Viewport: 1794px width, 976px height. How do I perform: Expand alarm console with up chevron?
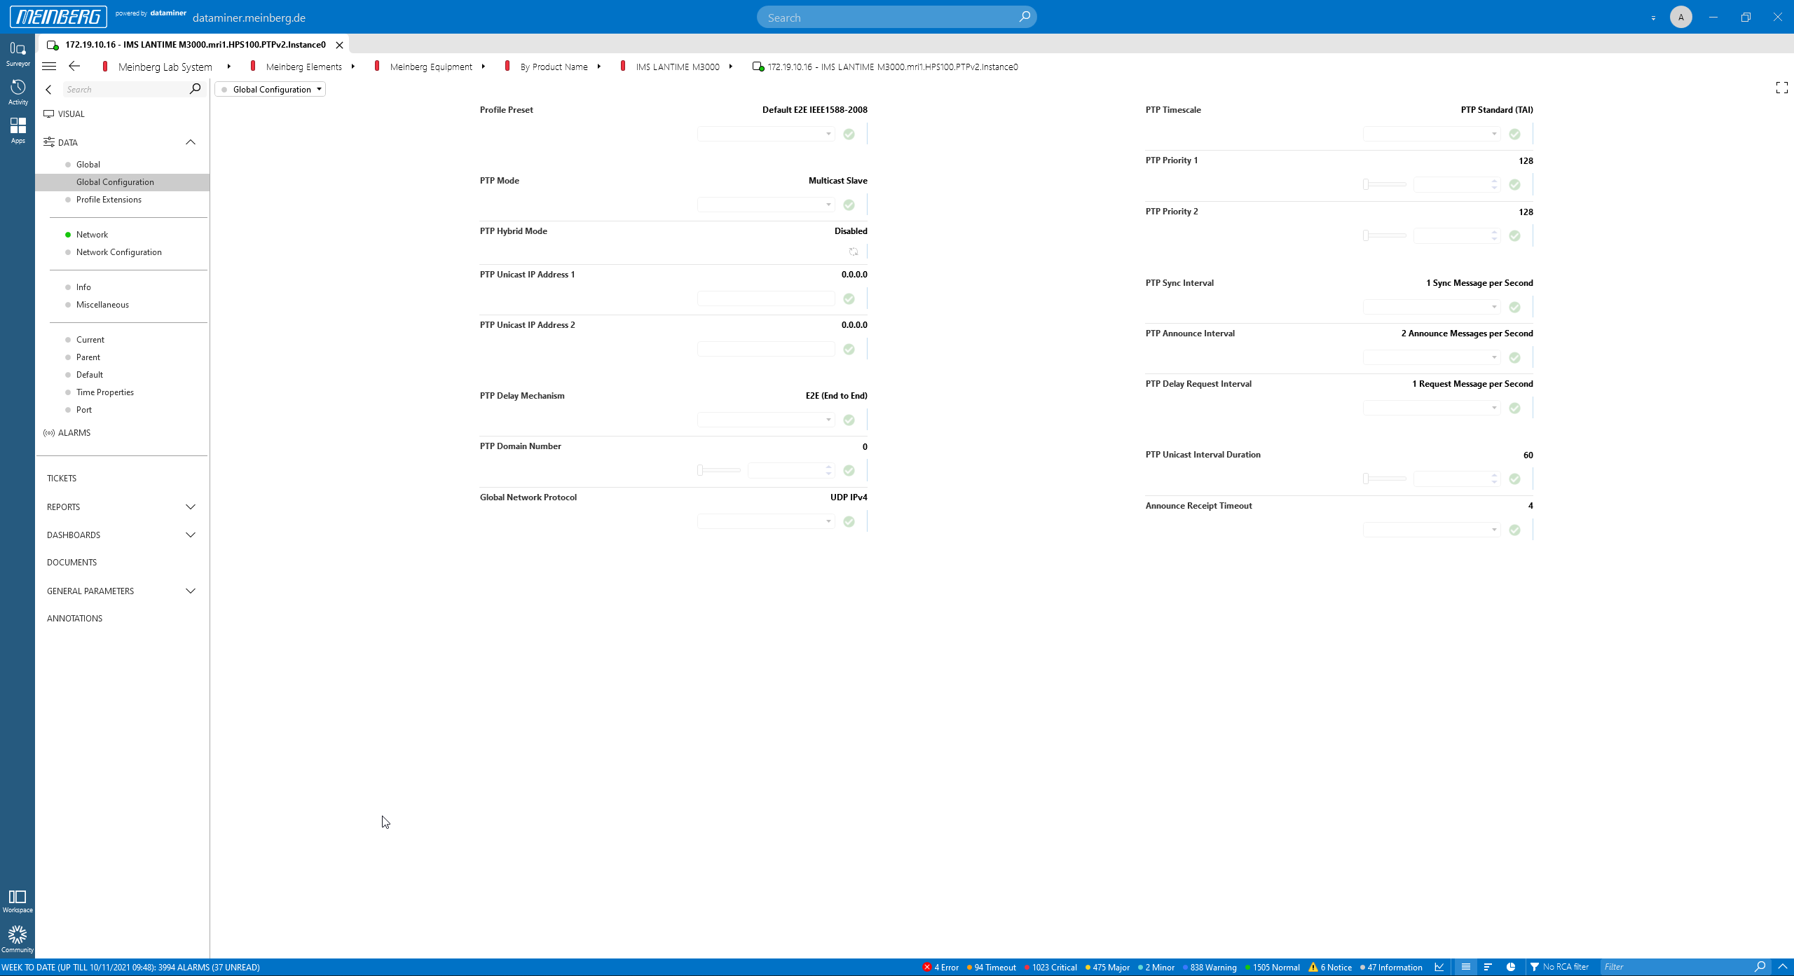pyautogui.click(x=1783, y=967)
